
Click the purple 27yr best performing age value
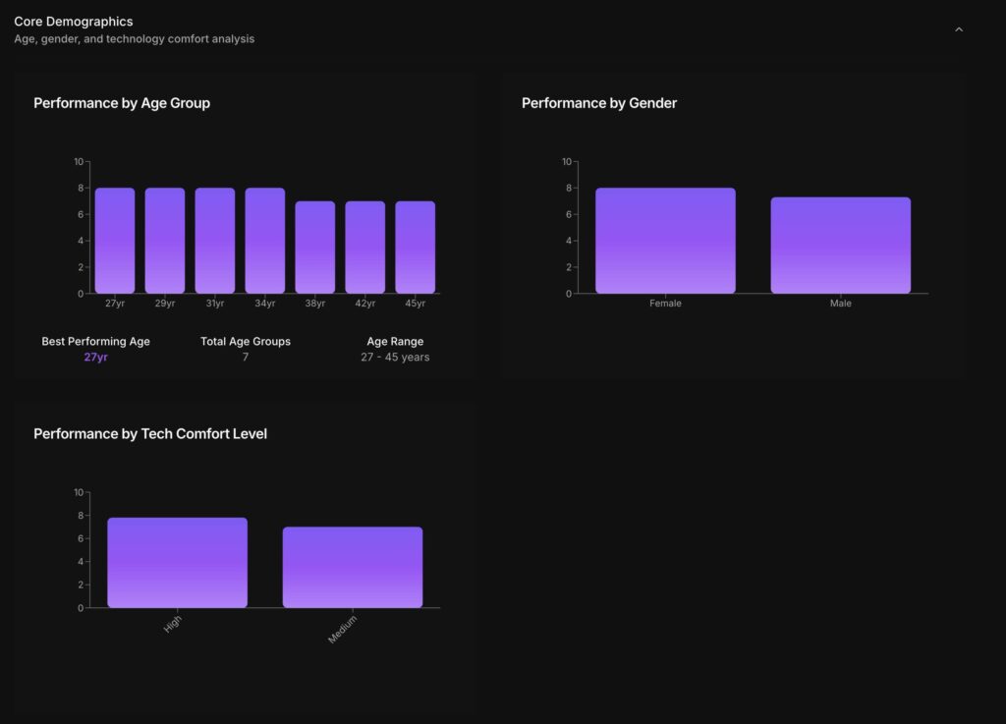[95, 358]
